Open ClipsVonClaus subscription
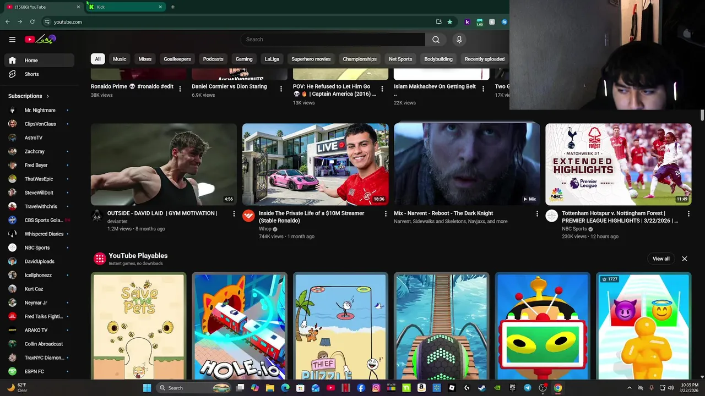The height and width of the screenshot is (396, 705). 39,124
